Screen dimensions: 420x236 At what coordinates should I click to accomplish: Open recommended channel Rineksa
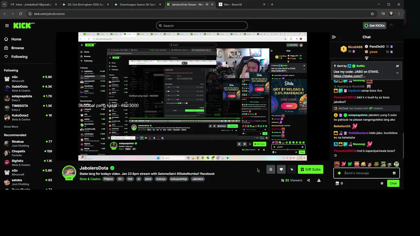pyautogui.click(x=28, y=144)
